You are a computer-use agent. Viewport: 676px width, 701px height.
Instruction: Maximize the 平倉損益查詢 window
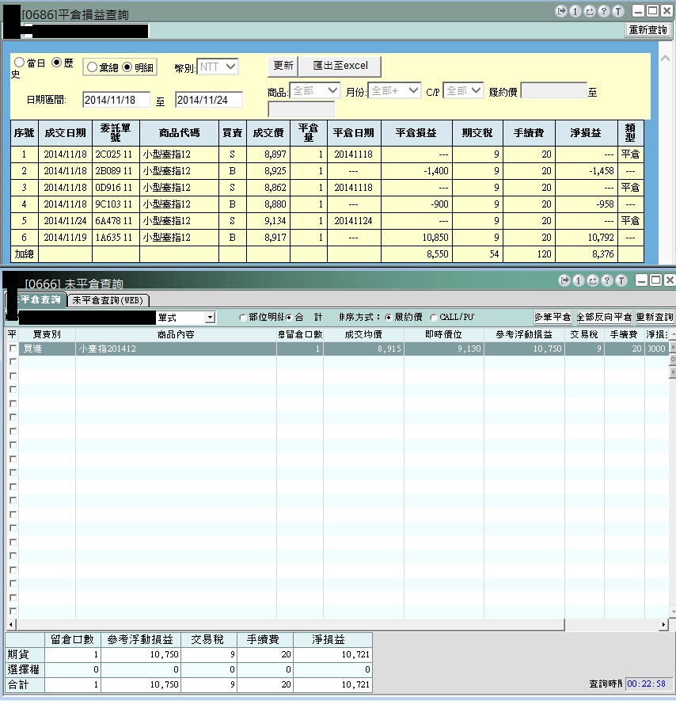point(652,11)
